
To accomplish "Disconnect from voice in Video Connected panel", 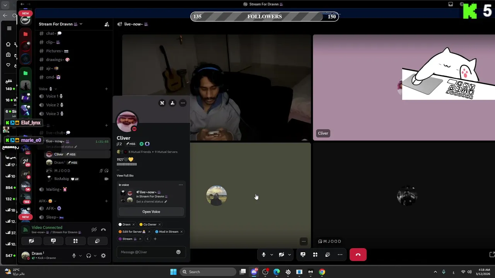I will [103, 230].
